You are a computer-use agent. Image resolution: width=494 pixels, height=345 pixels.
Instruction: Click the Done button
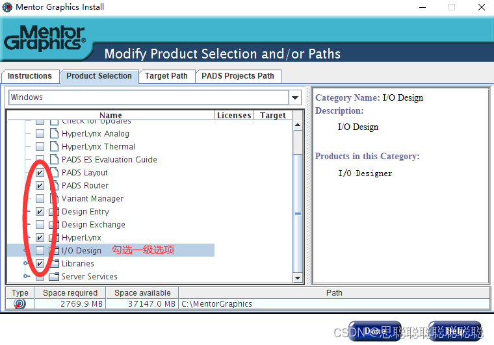(374, 331)
